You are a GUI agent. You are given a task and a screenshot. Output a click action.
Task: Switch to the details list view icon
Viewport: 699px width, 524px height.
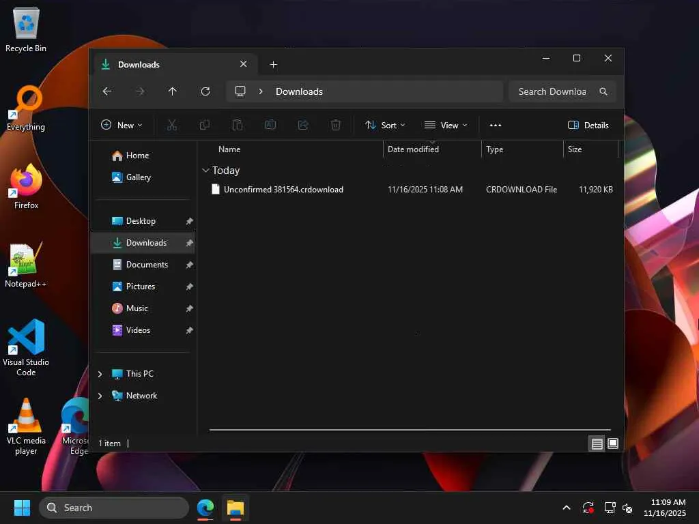click(597, 443)
